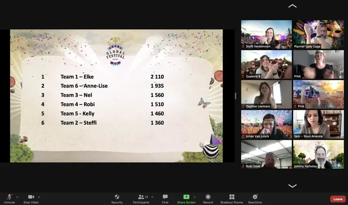The width and height of the screenshot is (348, 205).
Task: Click the muted mic icon on Steffi Vertommen
Action: pyautogui.click(x=244, y=46)
